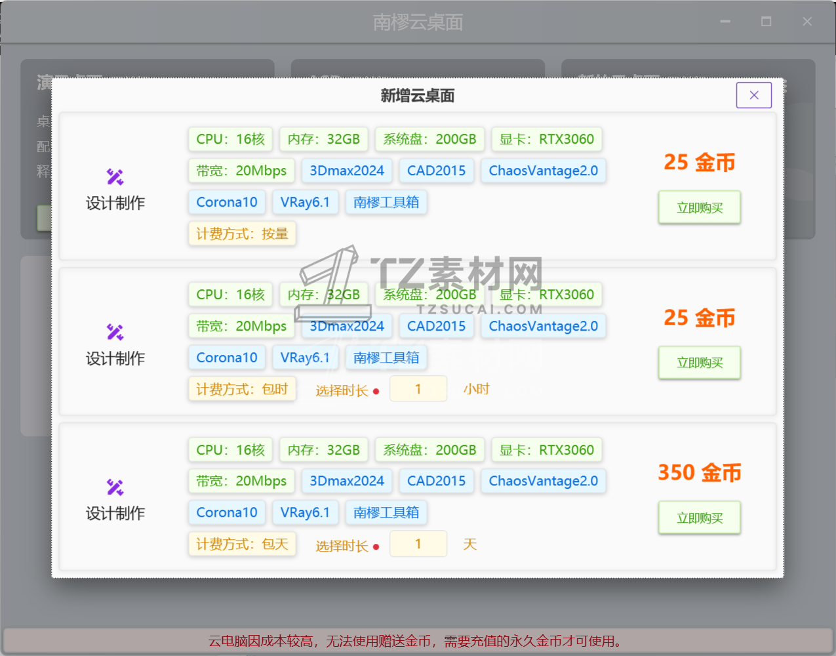Click the 内存：32GB tag in the 包天 card
Viewport: 836px width, 656px height.
tap(324, 450)
